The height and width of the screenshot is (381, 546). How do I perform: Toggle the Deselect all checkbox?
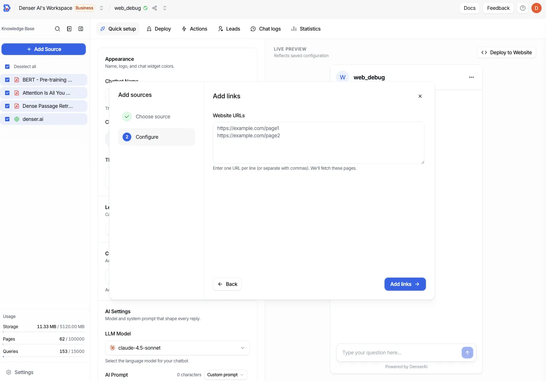coord(7,67)
